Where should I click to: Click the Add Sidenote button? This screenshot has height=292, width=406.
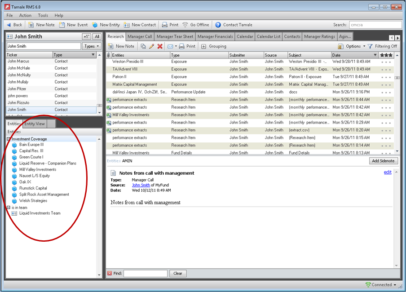pos(383,161)
